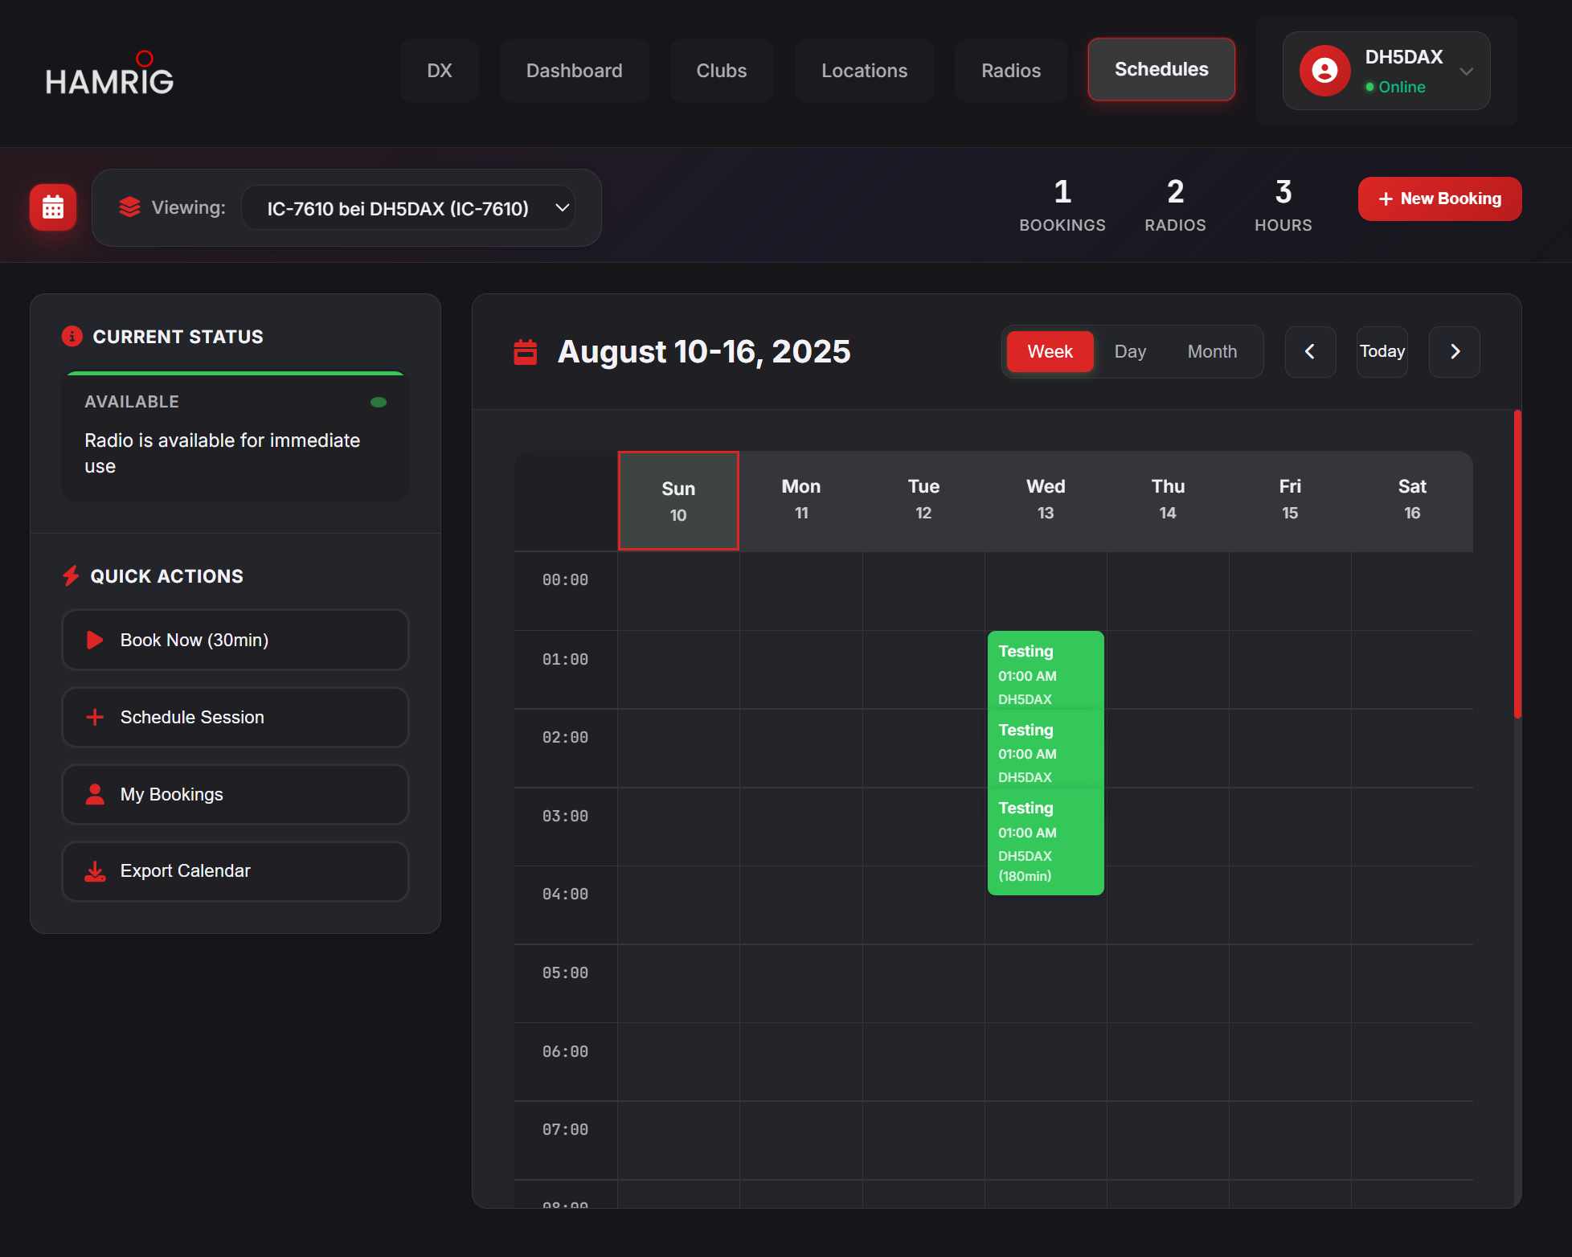
Task: Click the user avatar icon next to DH5DAX
Action: (x=1324, y=71)
